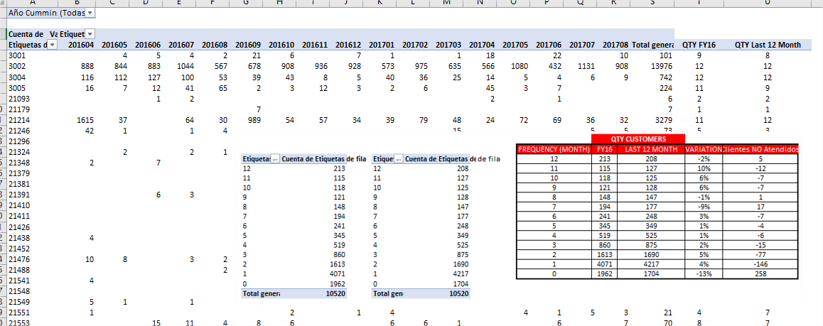Select row label 3002
Image resolution: width=823 pixels, height=326 pixels.
coord(17,67)
